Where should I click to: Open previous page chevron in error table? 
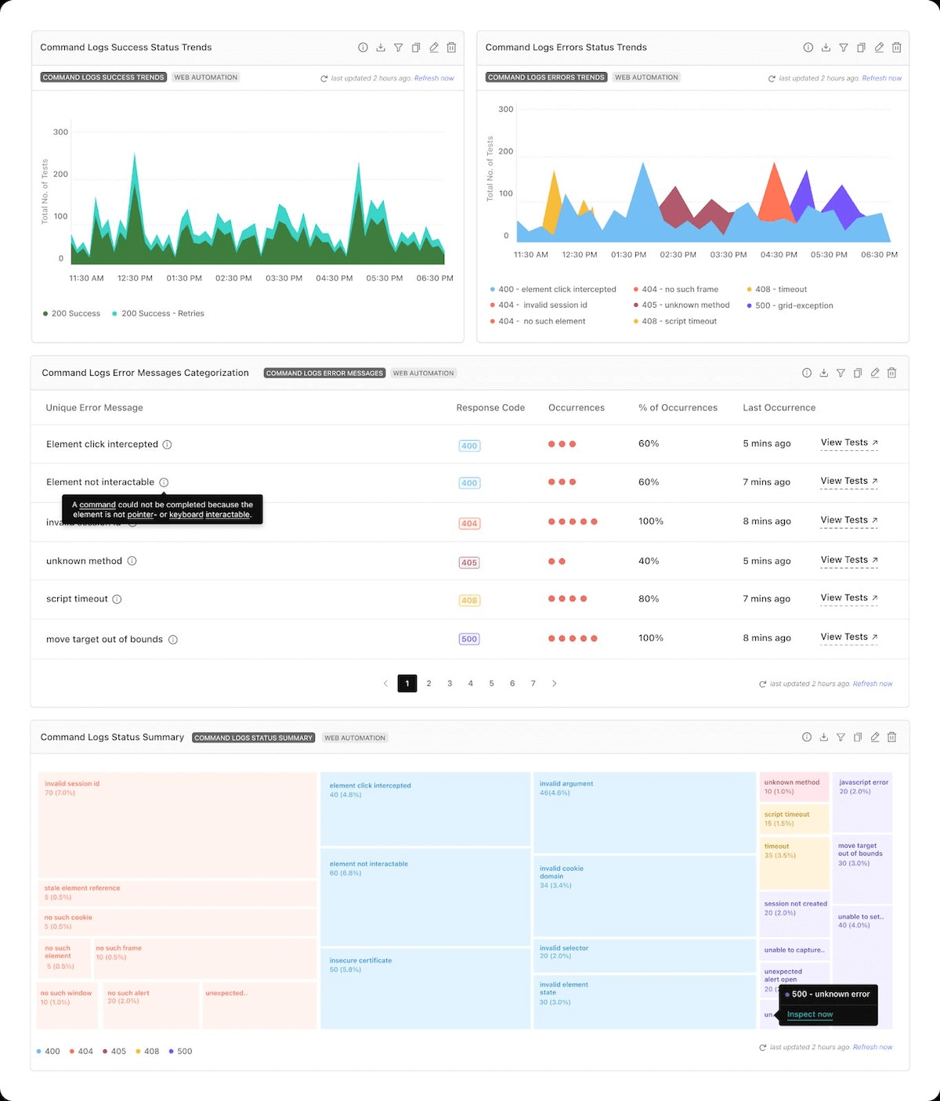click(x=385, y=683)
